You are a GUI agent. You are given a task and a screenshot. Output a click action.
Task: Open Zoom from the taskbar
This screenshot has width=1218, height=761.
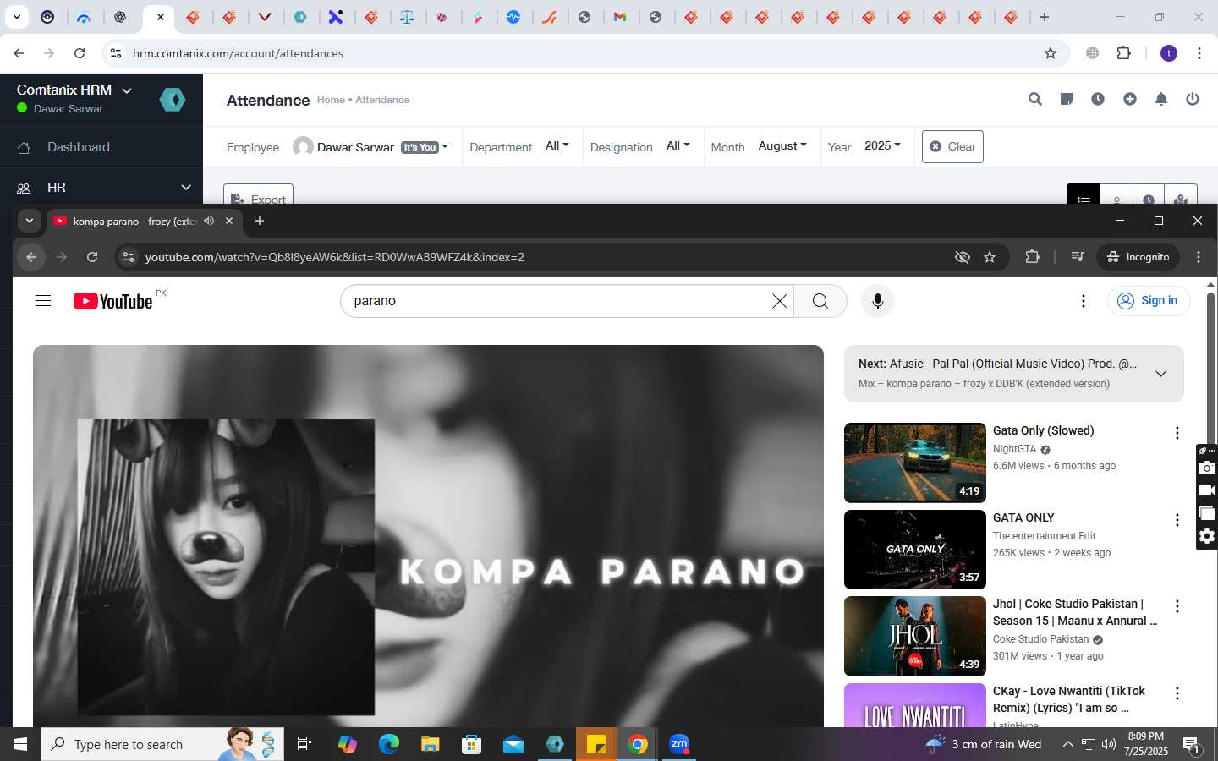[x=679, y=744]
